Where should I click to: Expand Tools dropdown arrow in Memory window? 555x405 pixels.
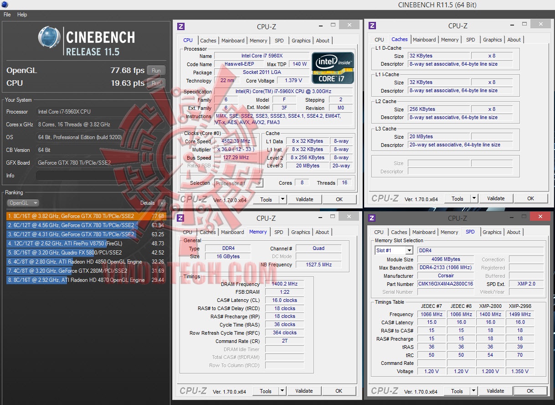coord(282,391)
